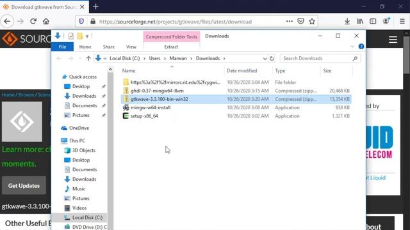410x230 pixels.
Task: Open Music folder under This PC
Action: [79, 189]
